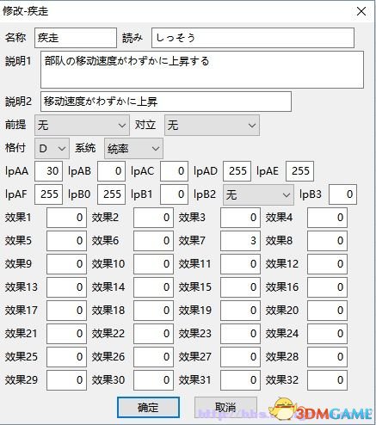Focus the 名称 field containing 疾走
The height and width of the screenshot is (425, 376).
[76, 38]
